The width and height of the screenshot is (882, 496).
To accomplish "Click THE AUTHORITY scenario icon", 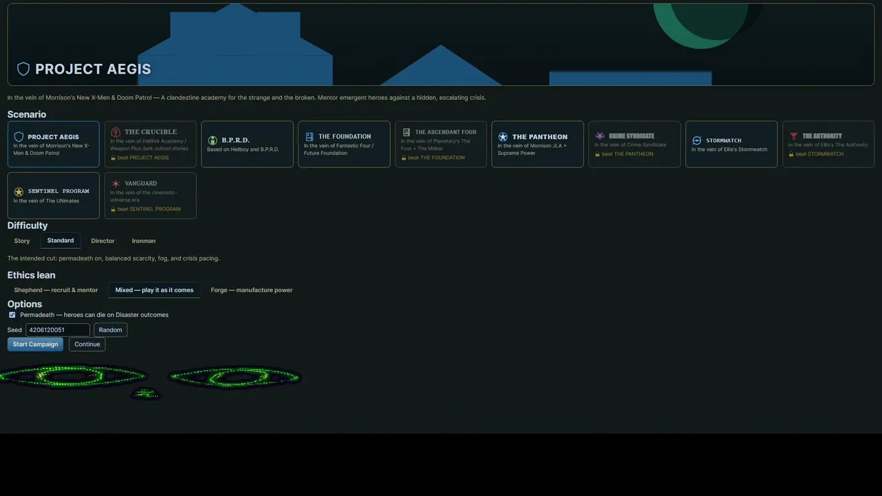I will pos(794,136).
